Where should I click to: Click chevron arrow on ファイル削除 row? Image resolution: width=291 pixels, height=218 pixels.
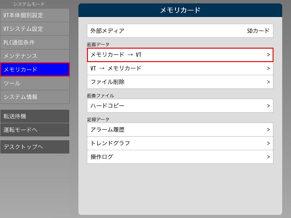tap(268, 82)
